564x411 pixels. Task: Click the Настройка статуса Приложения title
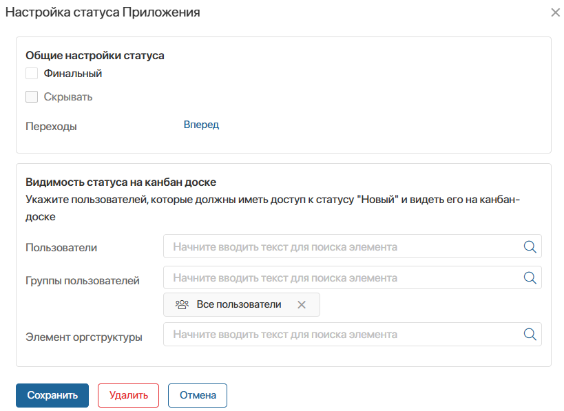(x=103, y=12)
